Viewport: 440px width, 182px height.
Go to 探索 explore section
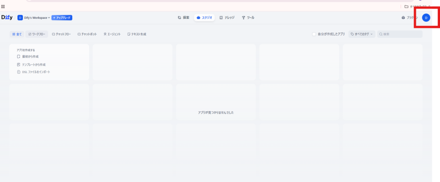[x=183, y=18]
